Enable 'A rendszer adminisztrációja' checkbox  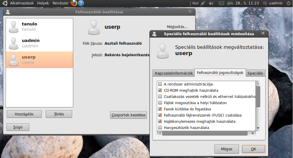[160, 84]
